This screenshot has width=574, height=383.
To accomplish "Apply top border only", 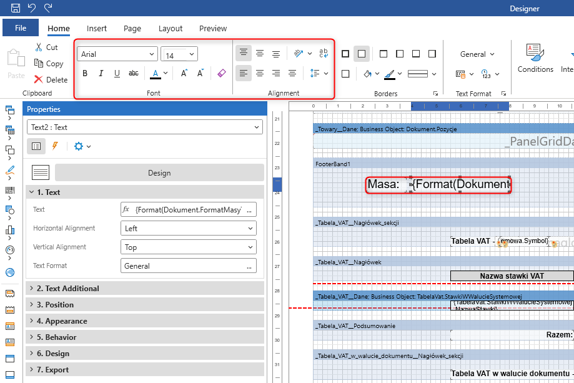I will pos(383,54).
